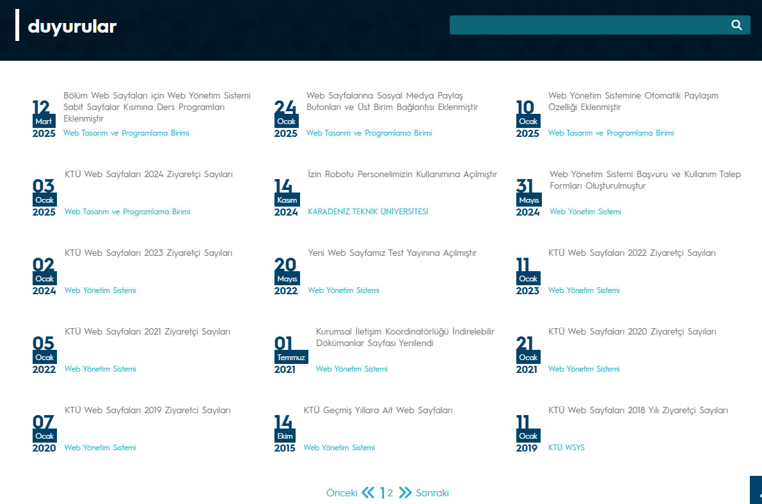Image resolution: width=762 pixels, height=504 pixels.
Task: Open Web Sayfalarına Sosyal Medya Paylaş announcement
Action: (x=392, y=101)
